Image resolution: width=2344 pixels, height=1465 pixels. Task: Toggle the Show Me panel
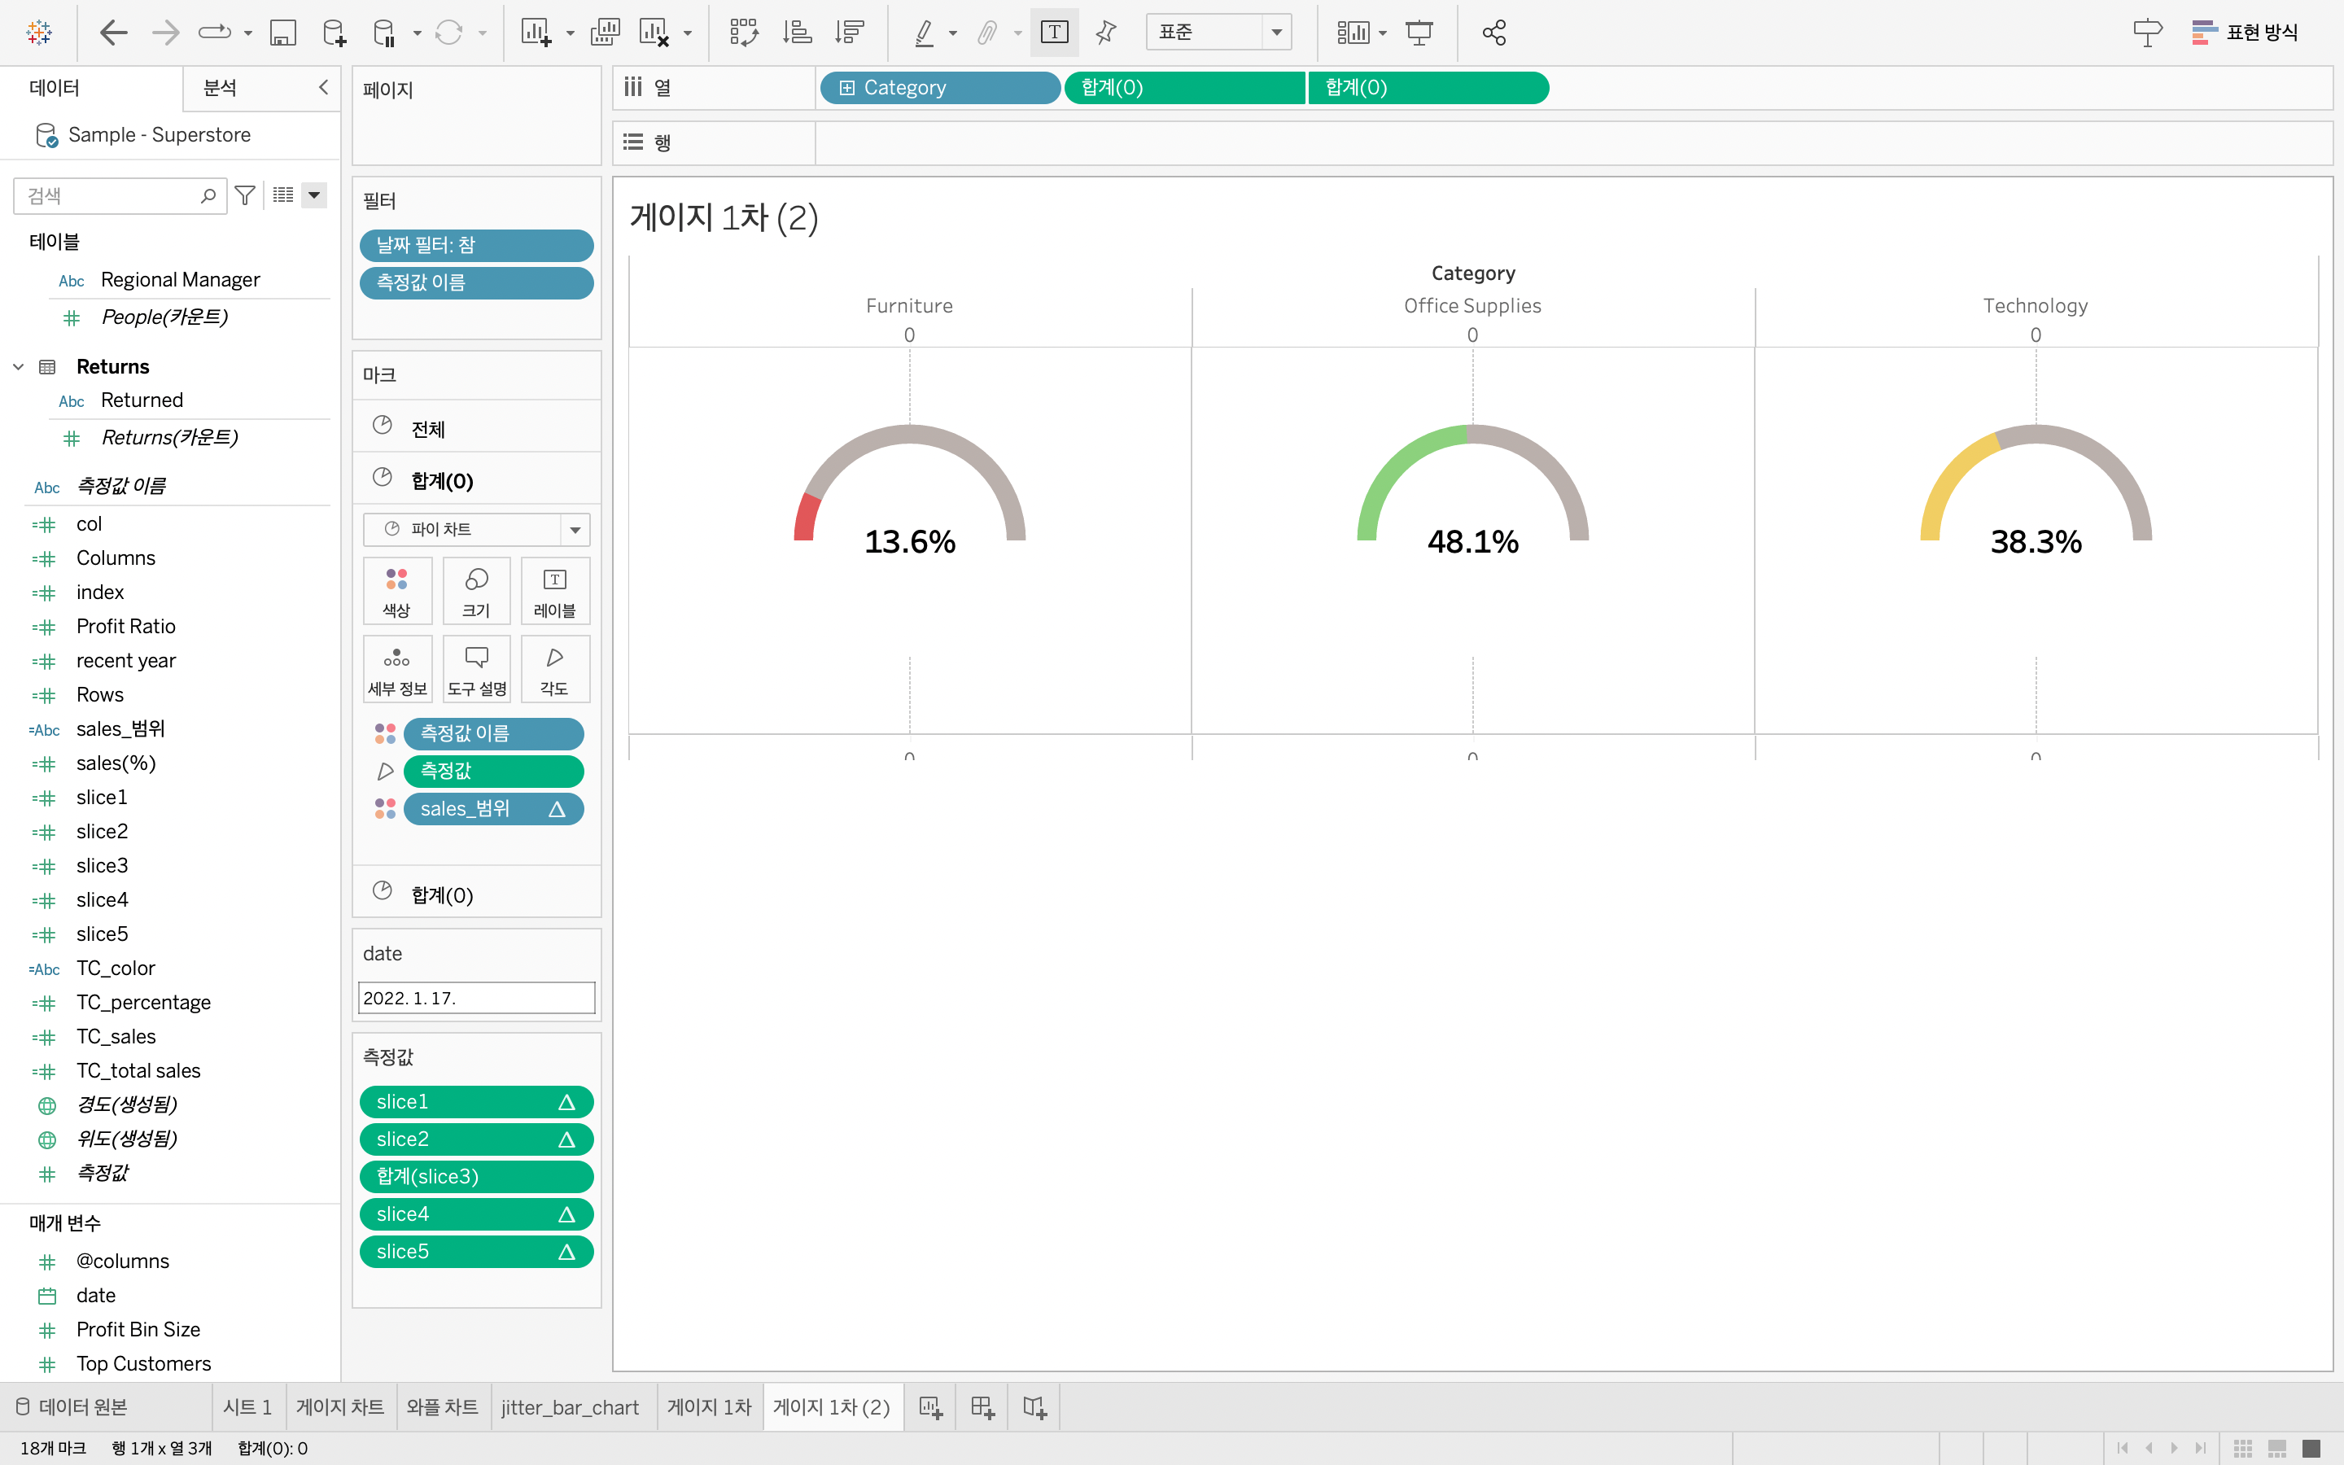coord(2246,33)
